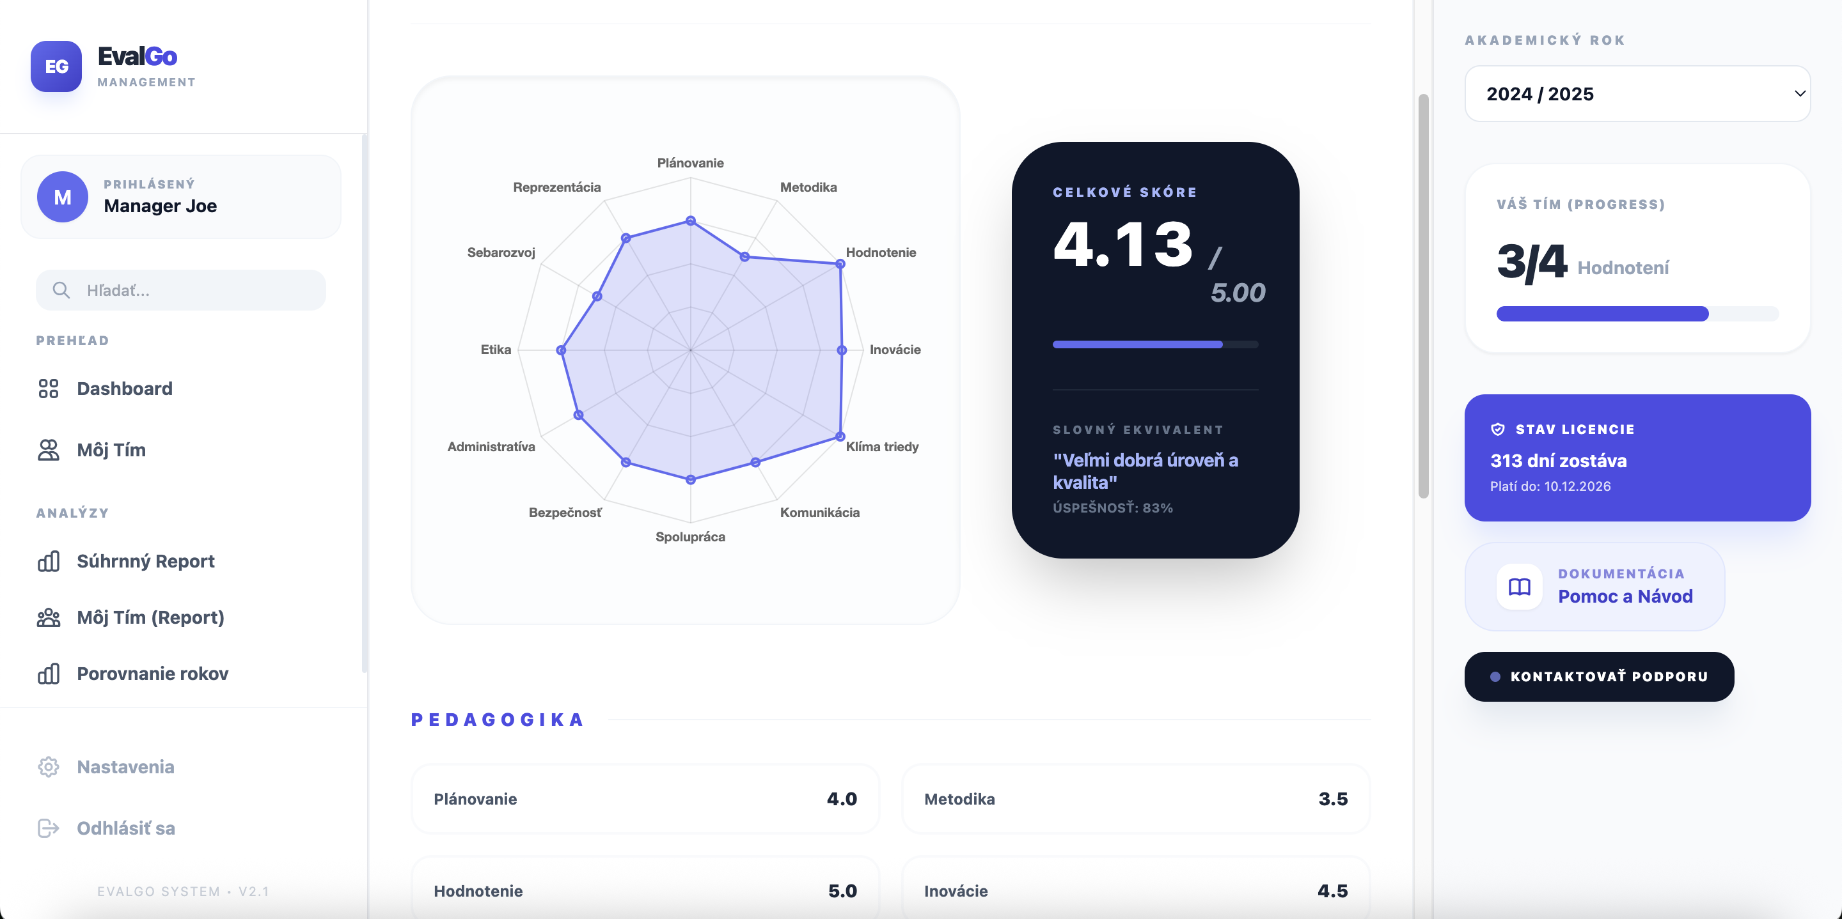Click the Hodnotenie 5.0 score card
Screen dimensions: 1842x919
[644, 890]
